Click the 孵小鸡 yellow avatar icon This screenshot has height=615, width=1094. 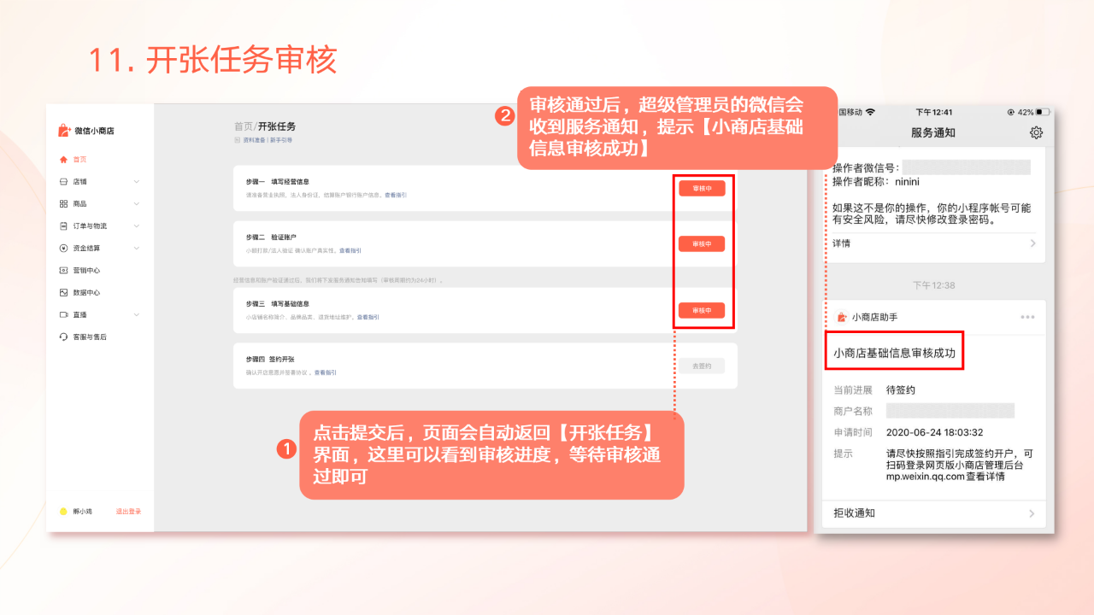pyautogui.click(x=63, y=512)
